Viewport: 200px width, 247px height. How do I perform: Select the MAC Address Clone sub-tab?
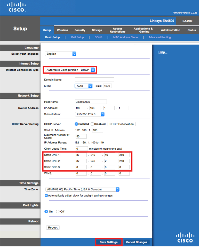[x=126, y=37]
